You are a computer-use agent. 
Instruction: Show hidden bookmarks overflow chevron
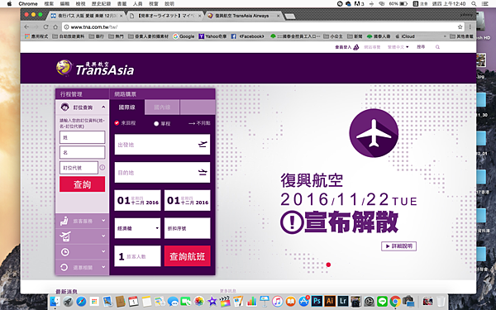coord(445,36)
